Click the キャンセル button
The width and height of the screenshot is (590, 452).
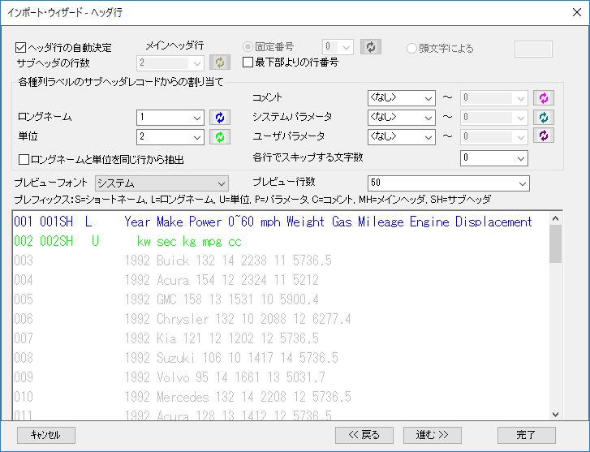pyautogui.click(x=46, y=435)
